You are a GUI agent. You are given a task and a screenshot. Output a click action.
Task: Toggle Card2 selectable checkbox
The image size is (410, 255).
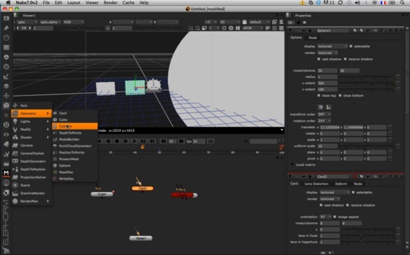353,192
